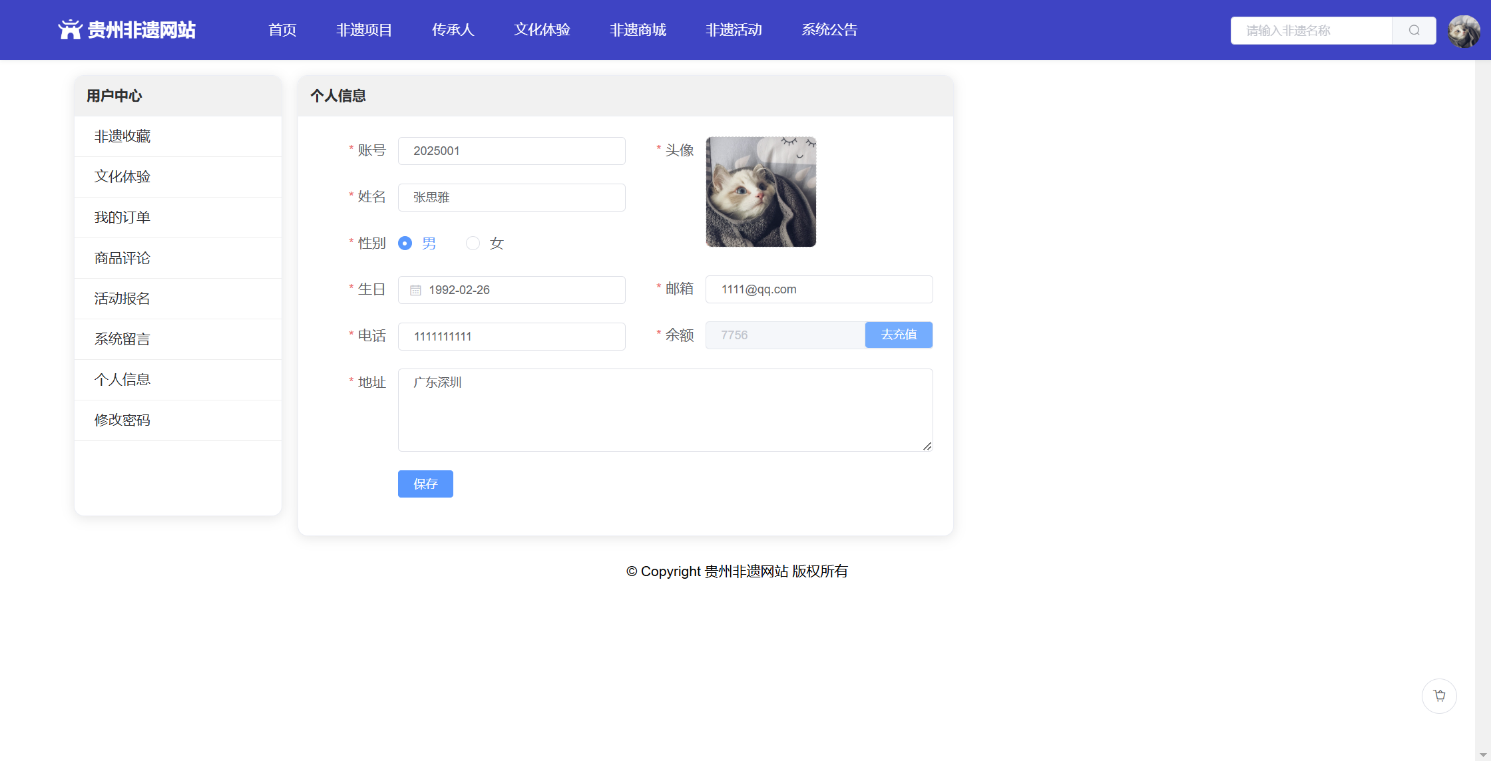1491x761 pixels.
Task: Click the search magnifier icon
Action: coord(1414,31)
